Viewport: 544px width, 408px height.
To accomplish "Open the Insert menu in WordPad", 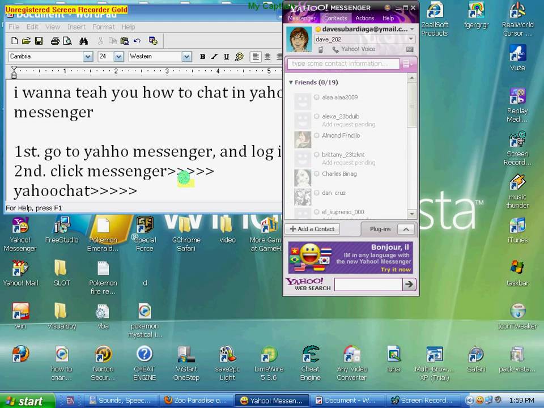I will click(76, 27).
